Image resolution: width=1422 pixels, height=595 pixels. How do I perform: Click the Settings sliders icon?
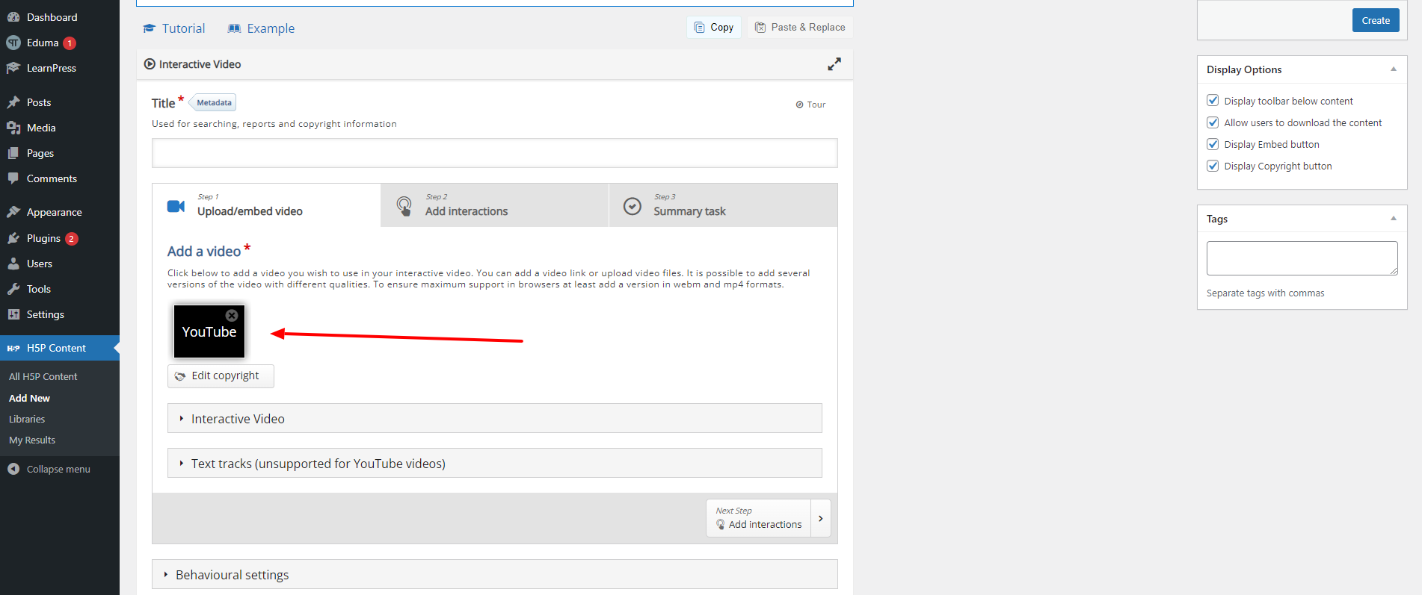[x=13, y=314]
